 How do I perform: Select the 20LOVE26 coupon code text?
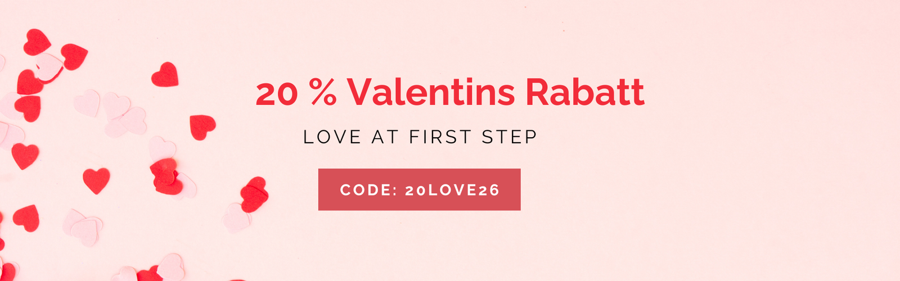point(452,190)
